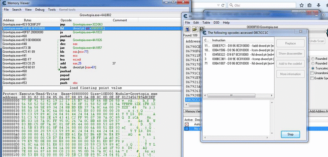Open D3D menu in Cheat Engine window
This screenshot has width=328, height=157.
click(216, 22)
